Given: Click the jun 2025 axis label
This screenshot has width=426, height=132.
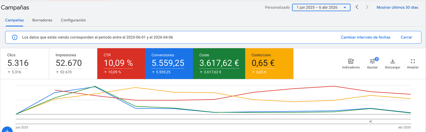Looking at the screenshot, I should pos(22,127).
